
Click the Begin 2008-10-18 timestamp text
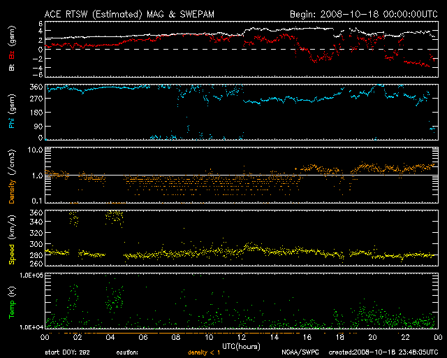[x=363, y=14]
